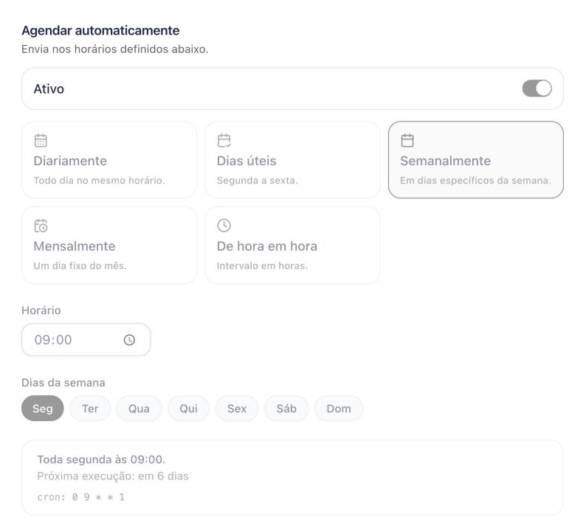
Task: Select the Diariamente schedule card
Action: tap(109, 160)
